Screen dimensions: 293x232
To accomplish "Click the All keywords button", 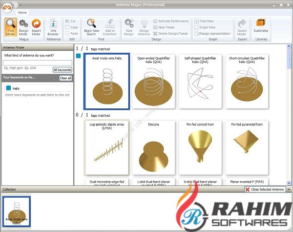I will pyautogui.click(x=62, y=70).
